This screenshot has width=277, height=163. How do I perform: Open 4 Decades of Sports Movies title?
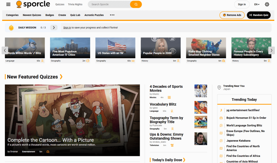tap(166, 89)
